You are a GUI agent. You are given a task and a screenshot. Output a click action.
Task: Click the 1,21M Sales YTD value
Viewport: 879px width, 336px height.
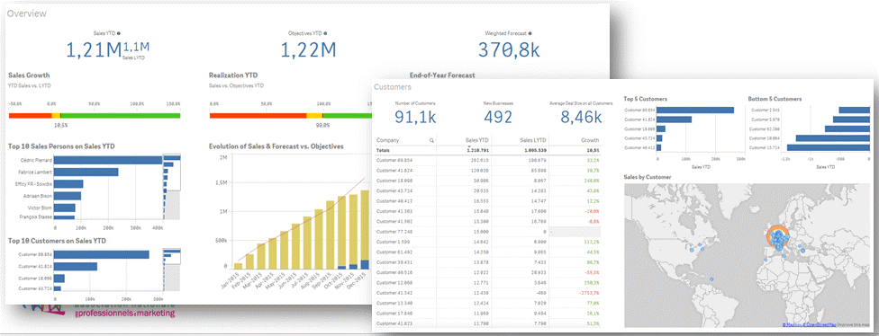point(94,50)
